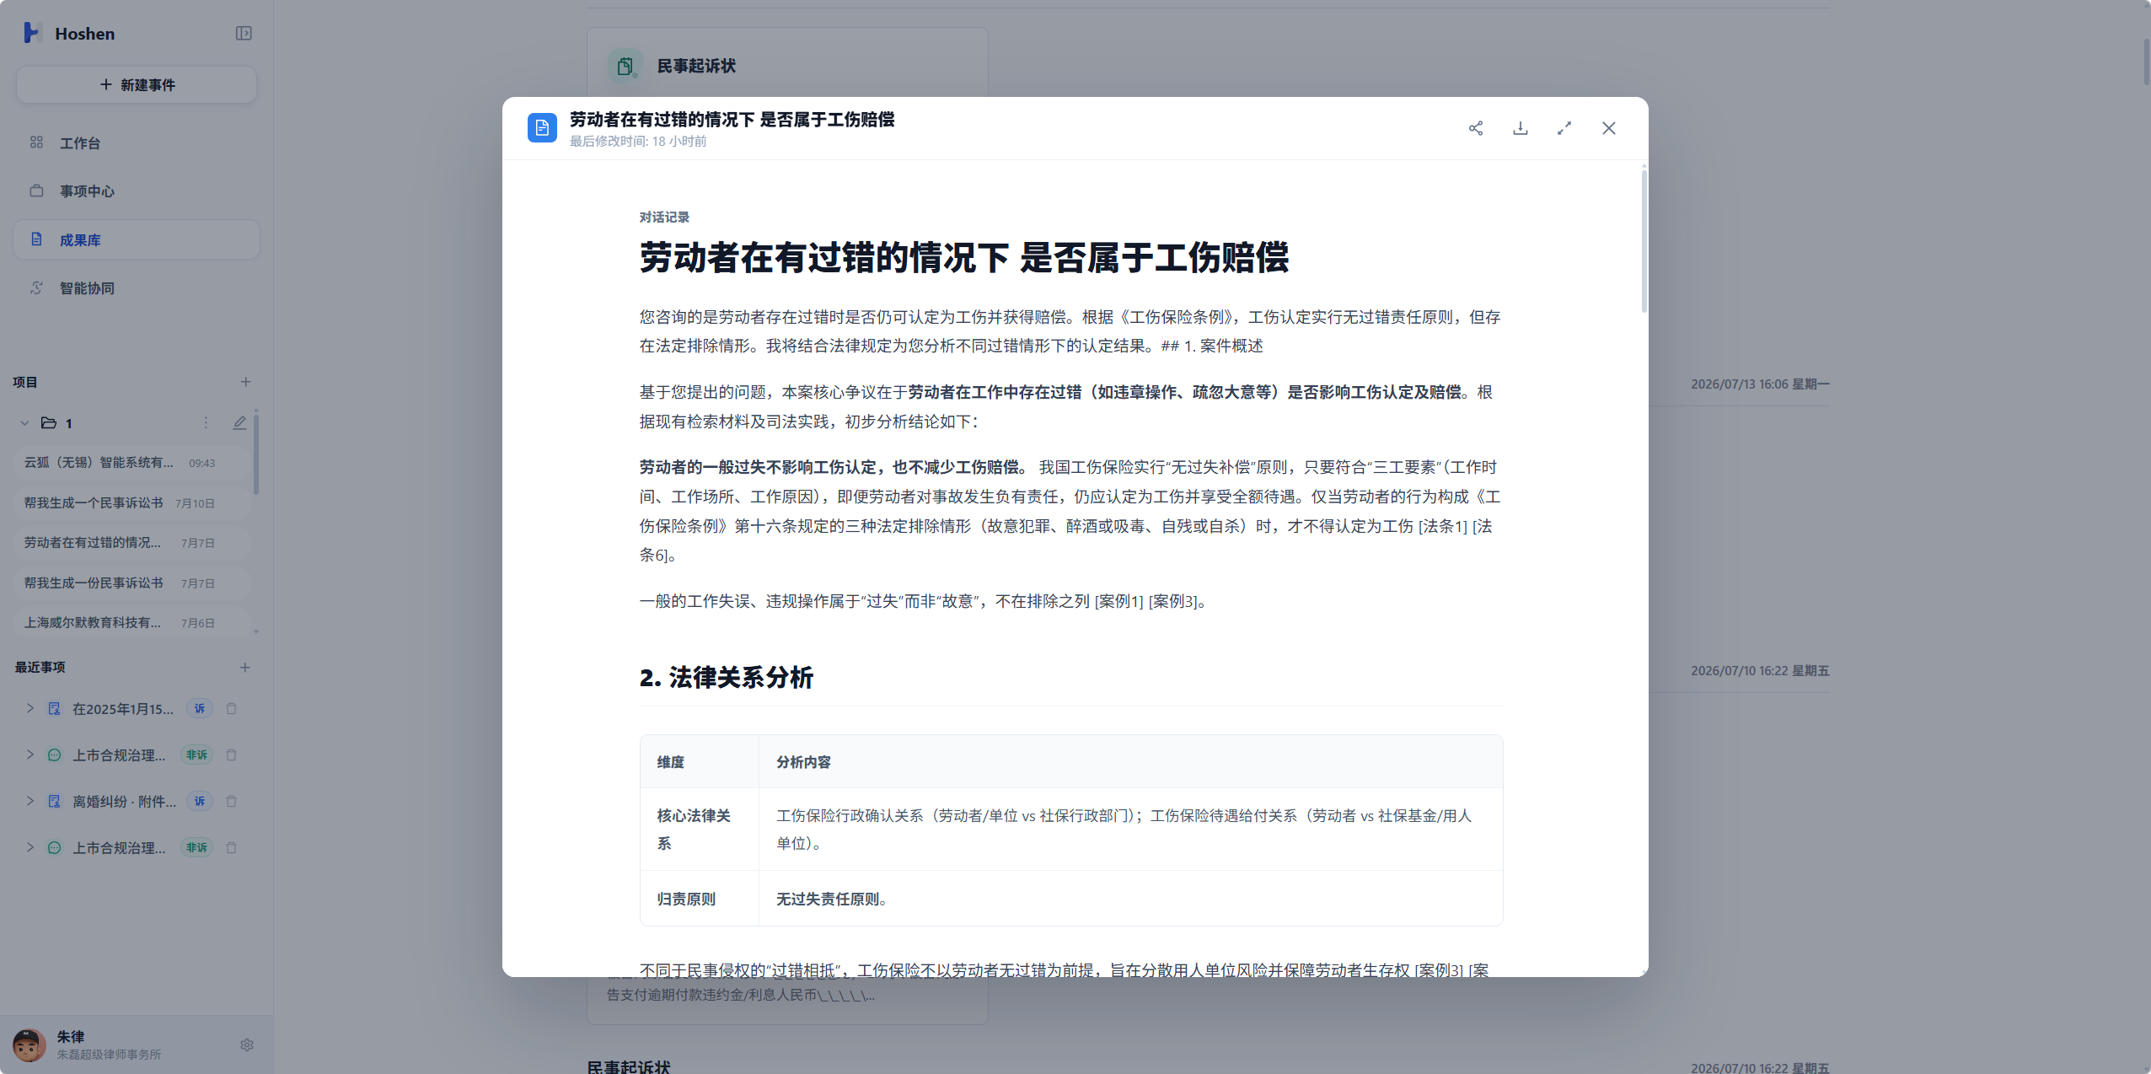2151x1074 pixels.
Task: Add a recent matter with plus icon
Action: 244,668
